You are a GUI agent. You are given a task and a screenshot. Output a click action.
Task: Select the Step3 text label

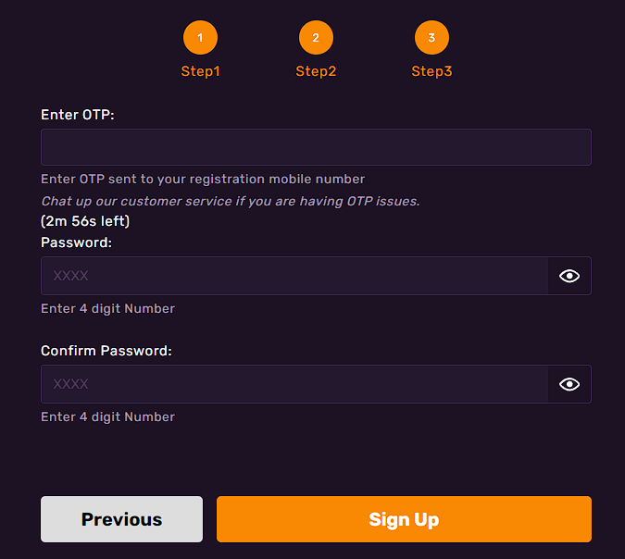pyautogui.click(x=431, y=71)
